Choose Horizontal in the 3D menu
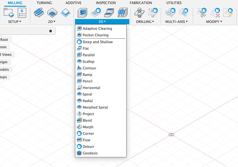Image resolution: width=238 pixels, height=167 pixels. (101, 88)
